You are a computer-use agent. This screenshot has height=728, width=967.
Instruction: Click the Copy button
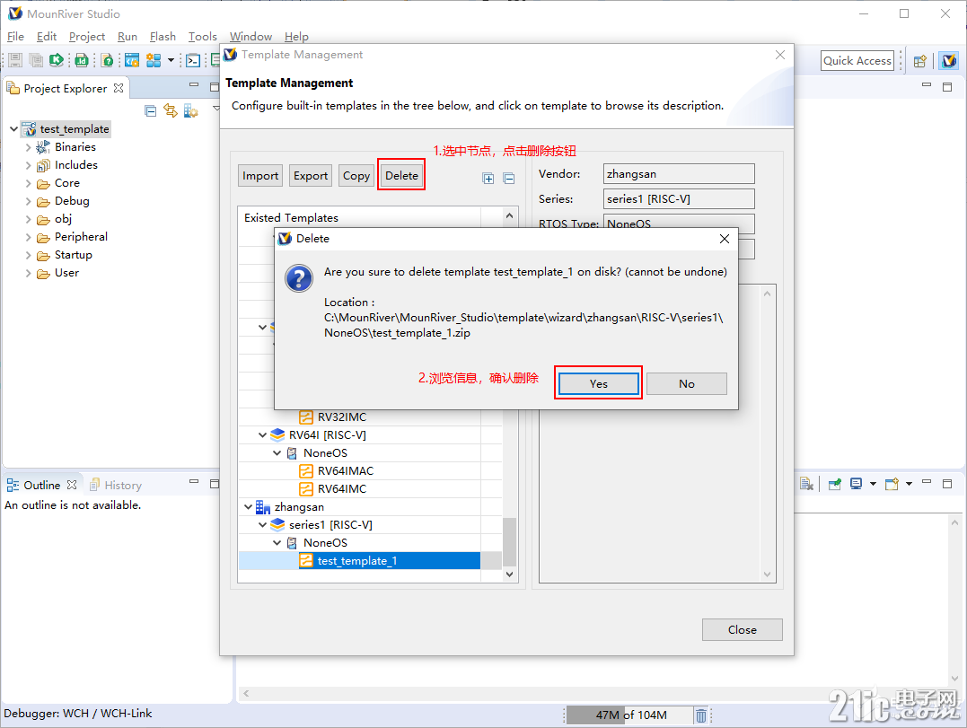pyautogui.click(x=356, y=176)
